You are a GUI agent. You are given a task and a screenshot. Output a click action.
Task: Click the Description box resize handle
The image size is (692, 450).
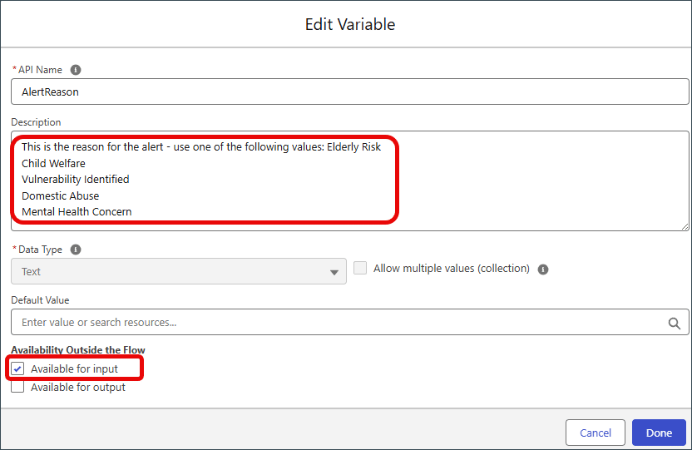[x=685, y=226]
